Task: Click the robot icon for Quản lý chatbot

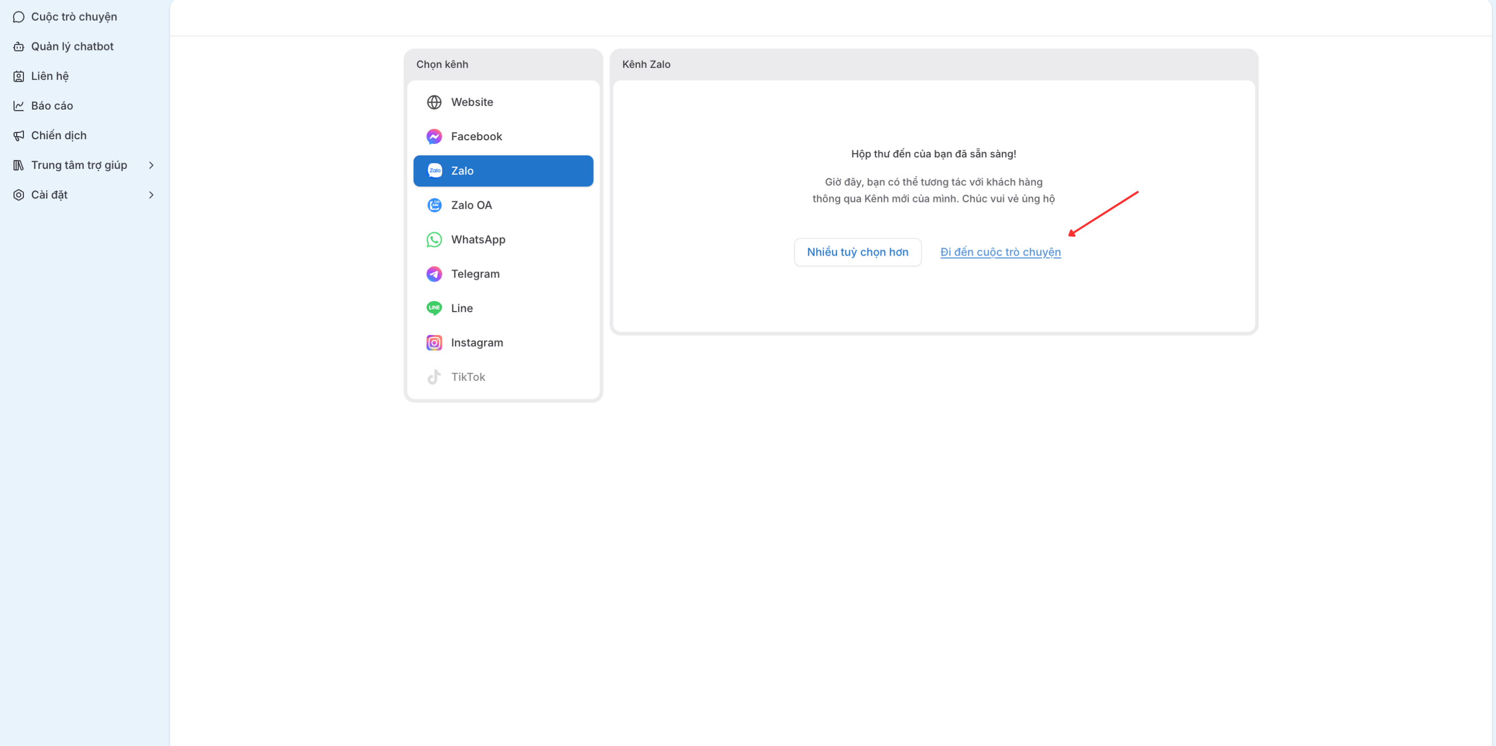Action: coord(19,46)
